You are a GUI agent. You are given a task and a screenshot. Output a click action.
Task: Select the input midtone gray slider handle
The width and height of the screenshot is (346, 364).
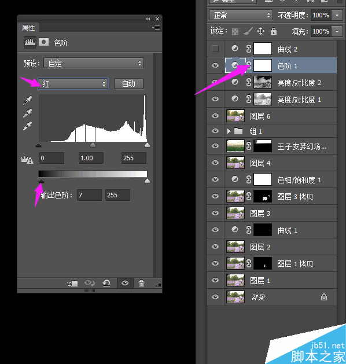pyautogui.click(x=93, y=145)
